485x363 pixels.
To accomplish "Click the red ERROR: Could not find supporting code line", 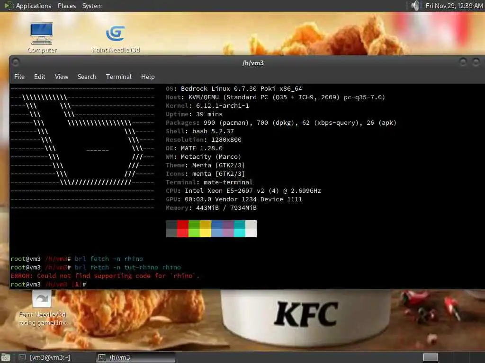I will pyautogui.click(x=105, y=276).
